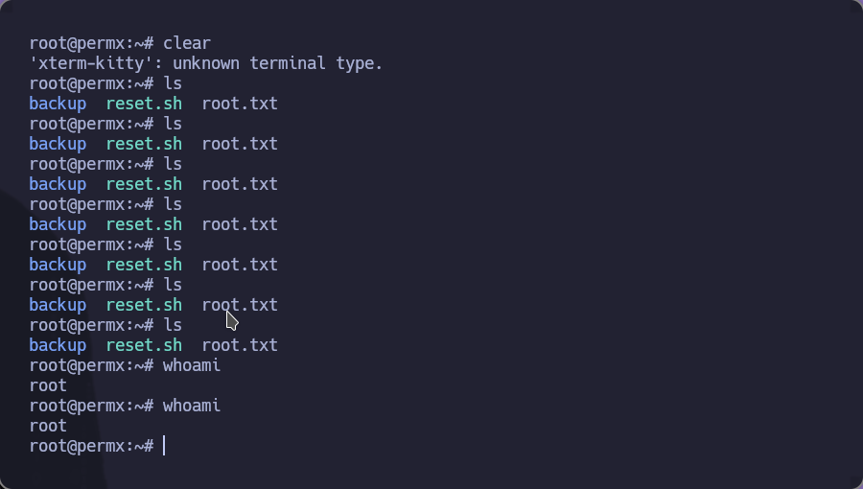
Task: Click "root.txt" in the sixth ls output
Action: click(x=240, y=305)
